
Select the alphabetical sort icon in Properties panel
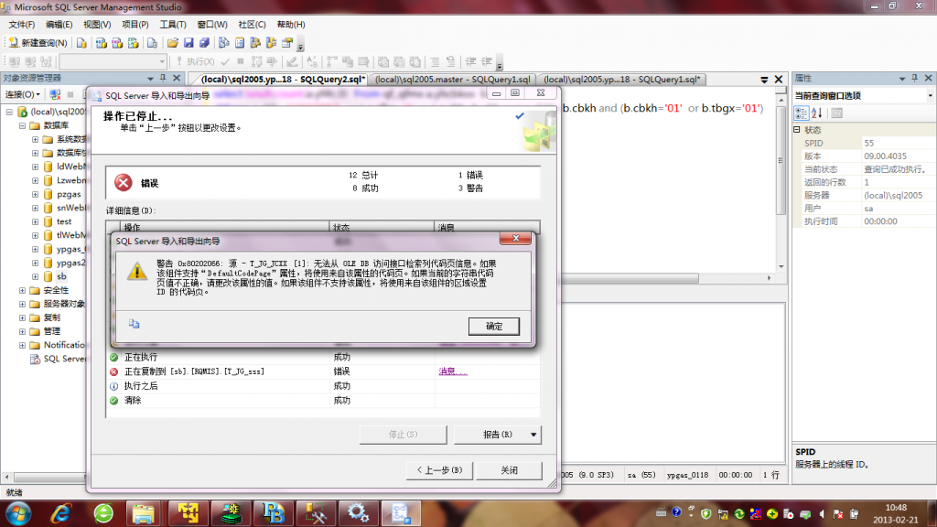816,113
